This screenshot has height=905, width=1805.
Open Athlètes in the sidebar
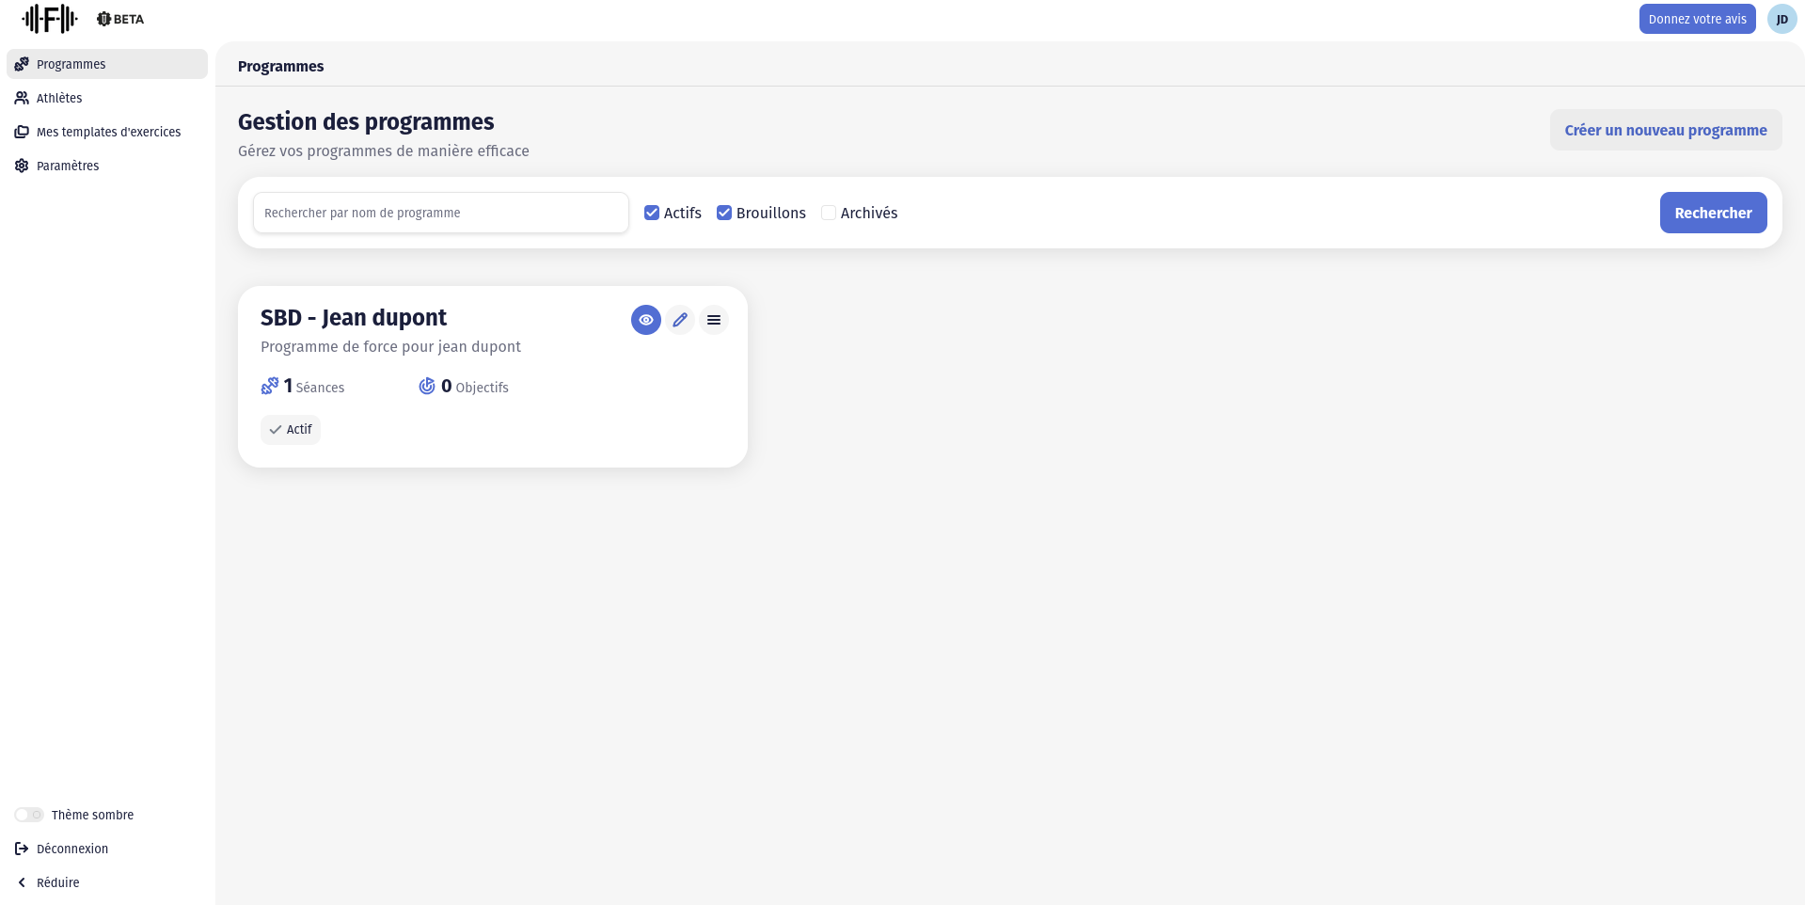coord(59,98)
